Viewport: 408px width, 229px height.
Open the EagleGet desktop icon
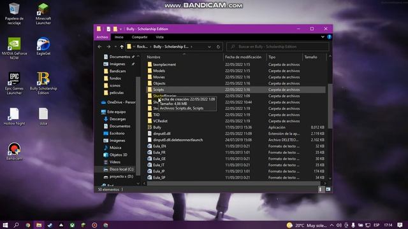(43, 46)
